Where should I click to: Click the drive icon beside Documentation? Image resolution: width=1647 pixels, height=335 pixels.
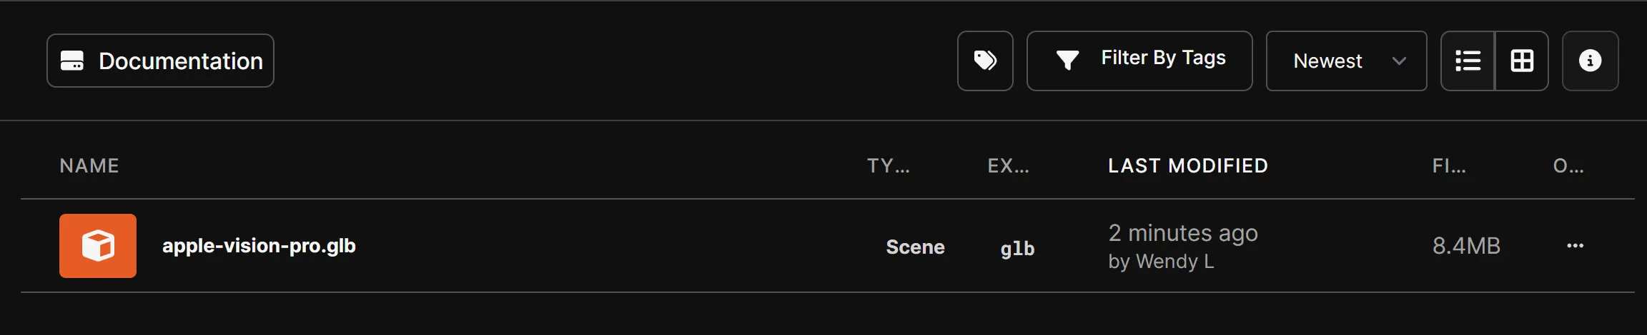coord(72,61)
